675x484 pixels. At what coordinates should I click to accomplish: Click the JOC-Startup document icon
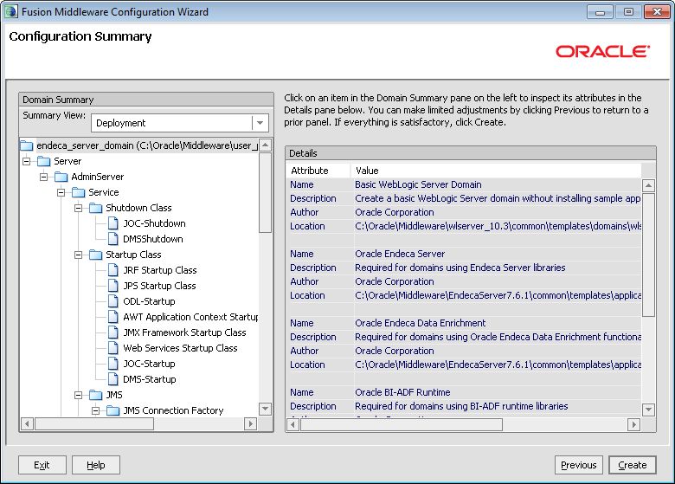[x=112, y=364]
